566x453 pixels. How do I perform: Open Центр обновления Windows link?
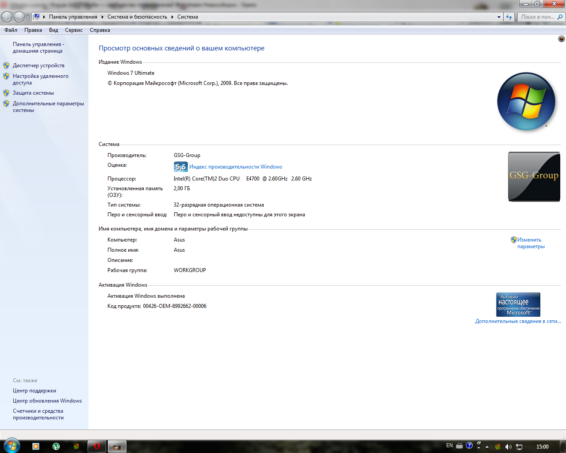pos(47,401)
